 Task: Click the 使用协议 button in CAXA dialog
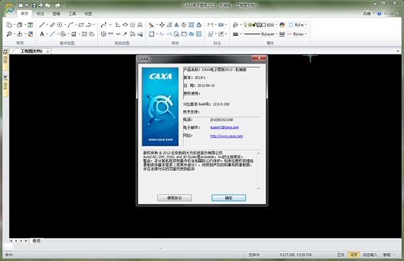[x=174, y=198]
